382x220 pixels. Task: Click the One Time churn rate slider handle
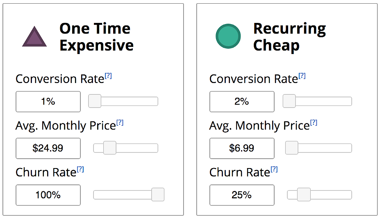(158, 195)
